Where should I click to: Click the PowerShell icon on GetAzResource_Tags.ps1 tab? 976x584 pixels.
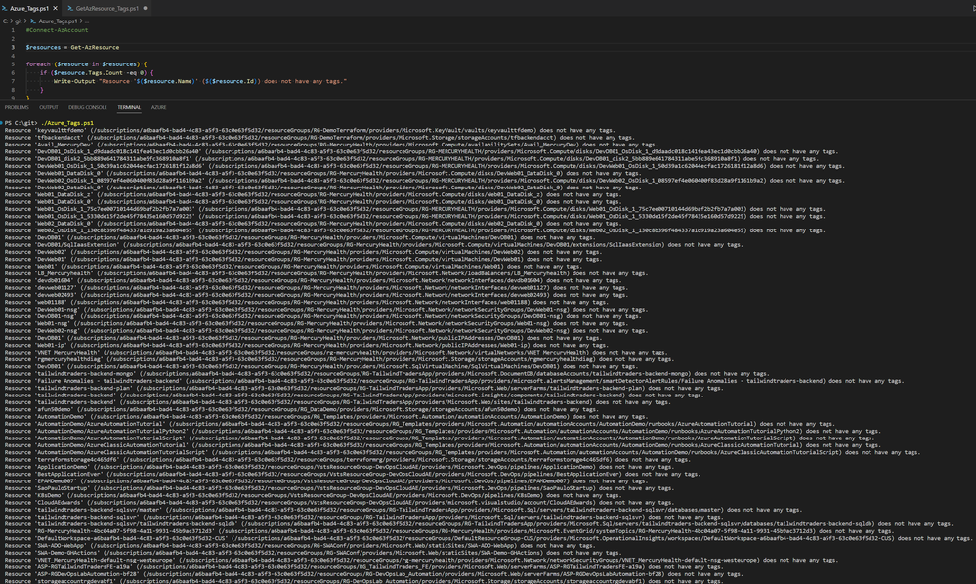pos(70,8)
